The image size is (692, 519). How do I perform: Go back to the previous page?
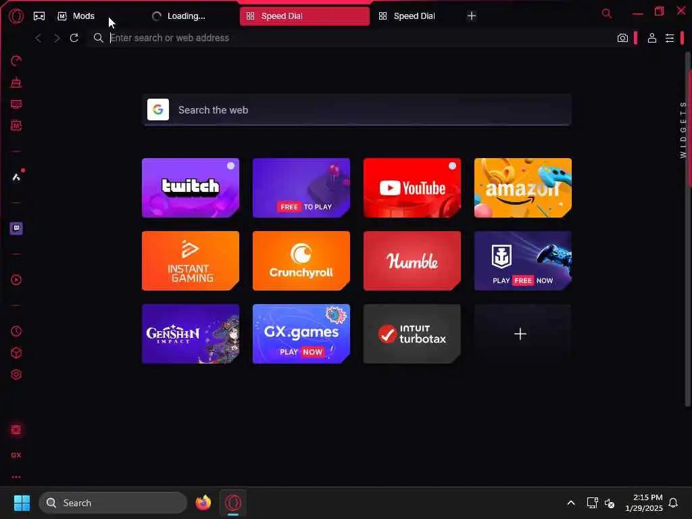pos(39,38)
